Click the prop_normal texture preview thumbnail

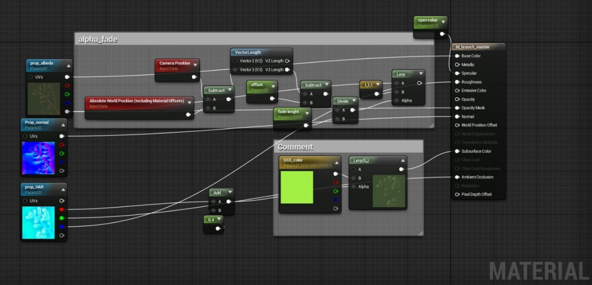pos(38,158)
